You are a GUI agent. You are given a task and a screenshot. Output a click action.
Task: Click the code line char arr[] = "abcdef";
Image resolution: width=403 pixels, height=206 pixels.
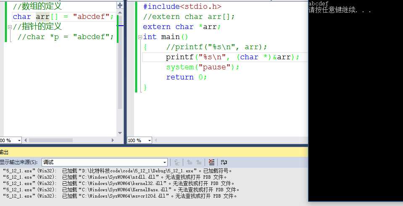tap(63, 17)
